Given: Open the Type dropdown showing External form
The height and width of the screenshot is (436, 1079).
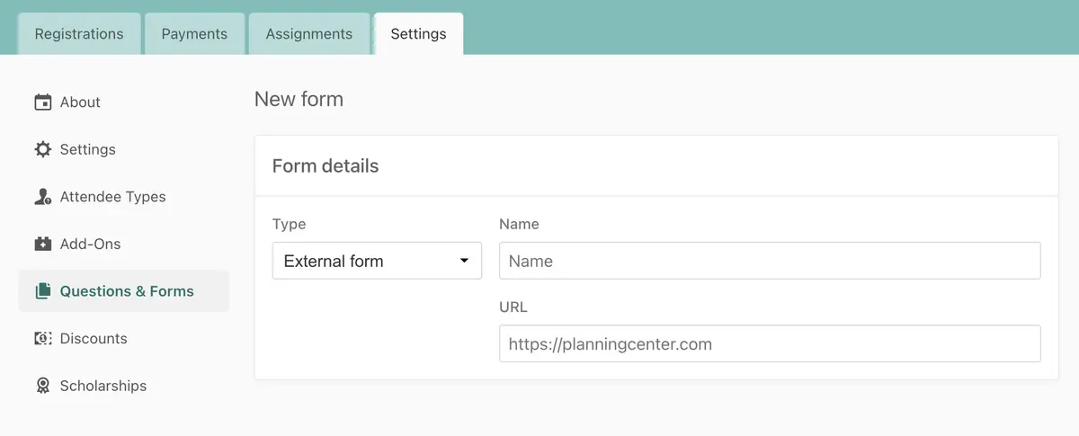Looking at the screenshot, I should (x=377, y=261).
